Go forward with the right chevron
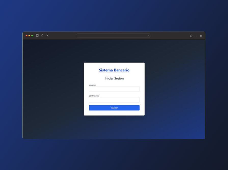 [47, 36]
